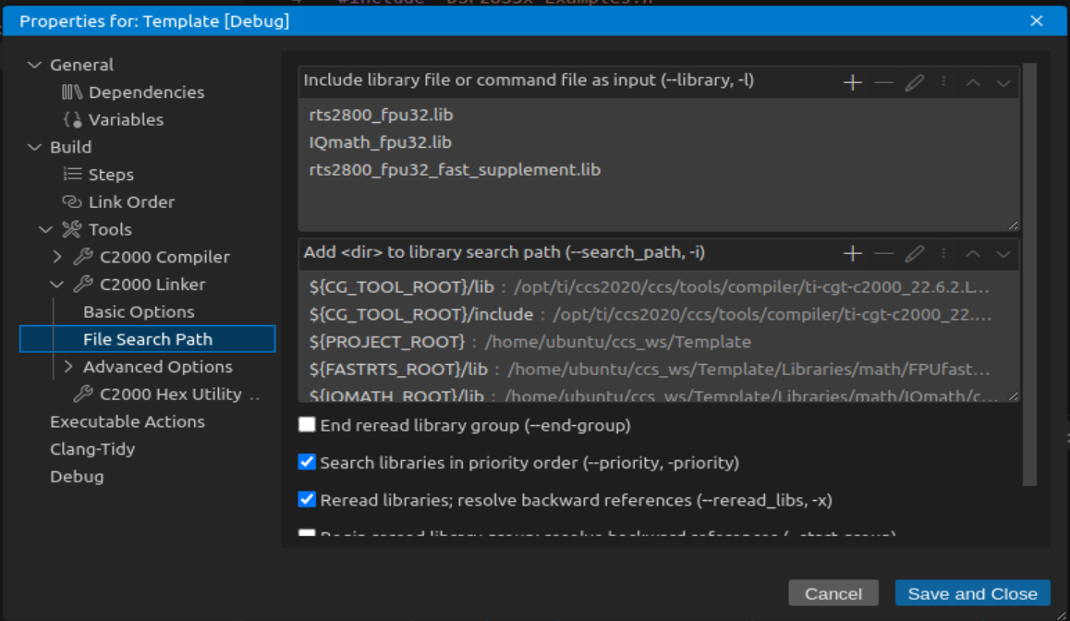Screen dimensions: 1070x621
Task: Open Basic Options under C2000 Linker
Action: [x=139, y=311]
